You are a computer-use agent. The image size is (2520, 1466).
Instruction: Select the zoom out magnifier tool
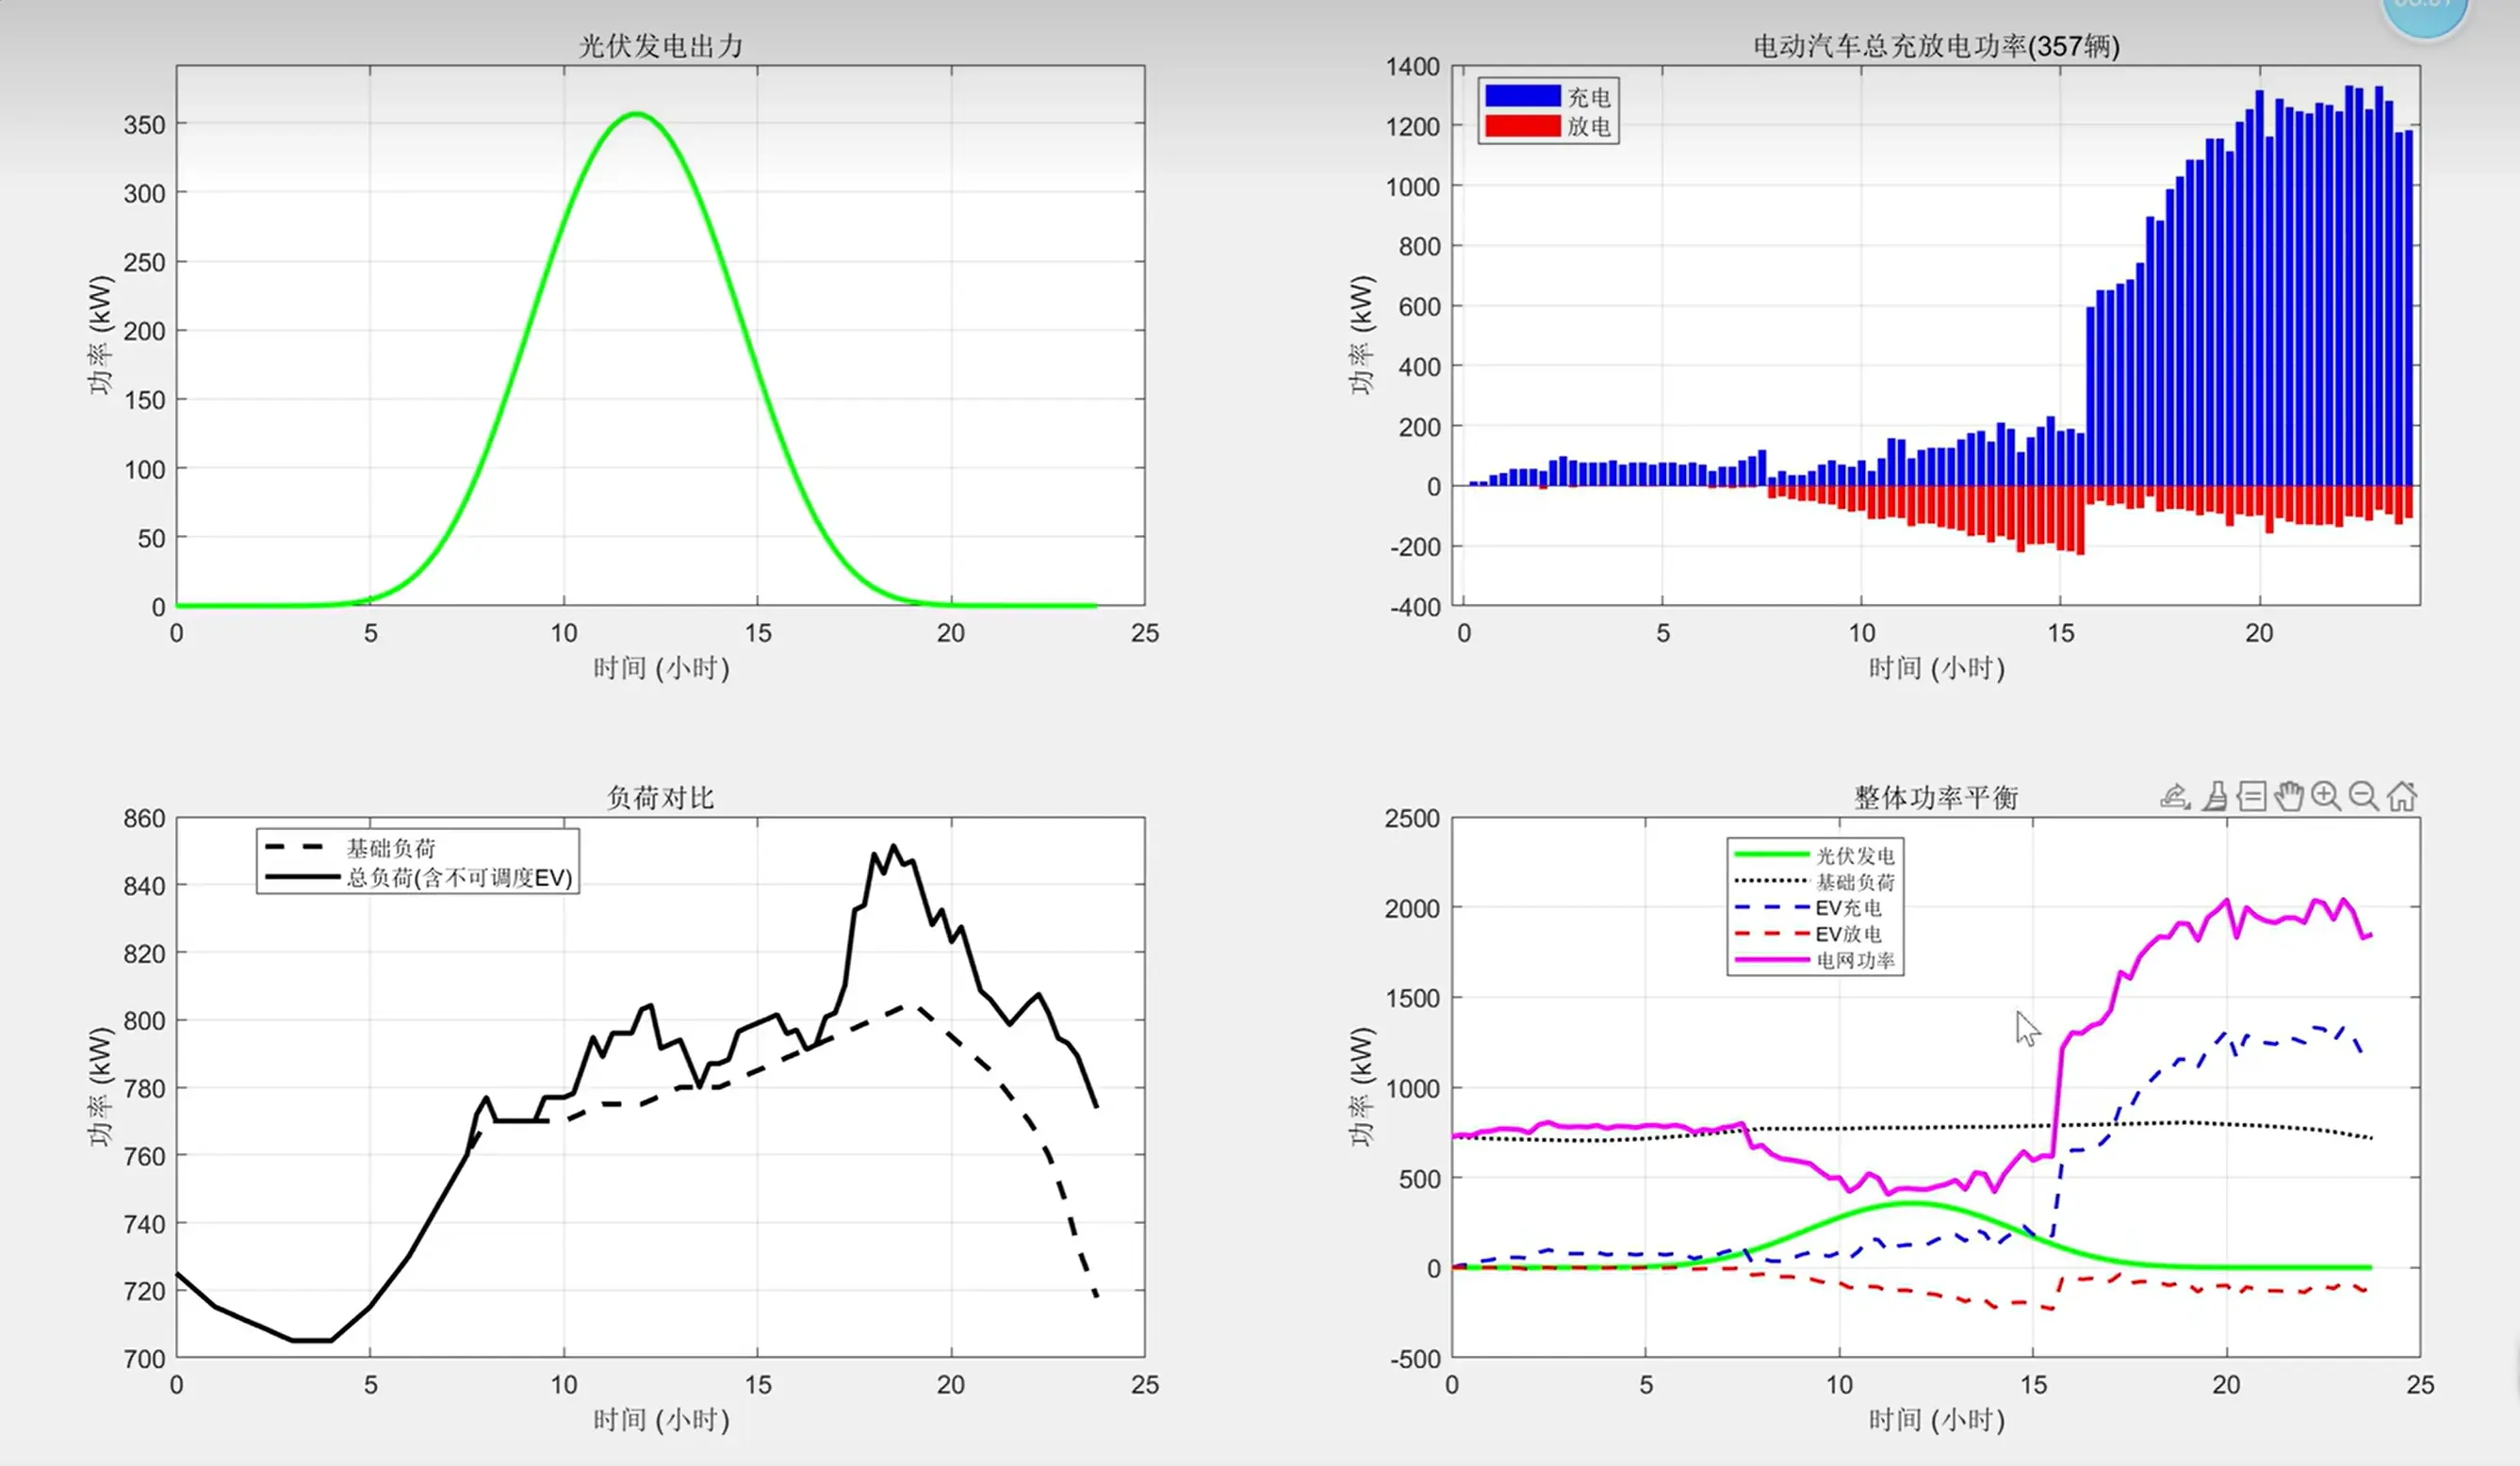click(2364, 796)
